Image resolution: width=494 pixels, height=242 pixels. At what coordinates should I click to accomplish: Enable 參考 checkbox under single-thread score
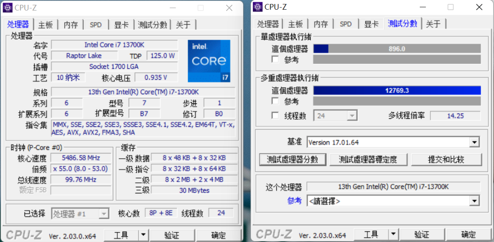(275, 59)
